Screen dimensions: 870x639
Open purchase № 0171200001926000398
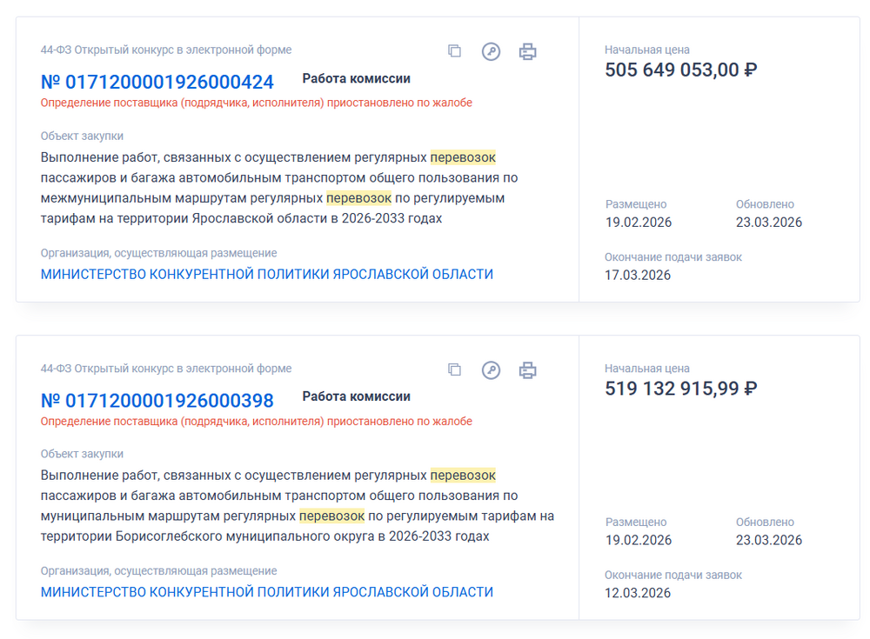[x=157, y=401]
